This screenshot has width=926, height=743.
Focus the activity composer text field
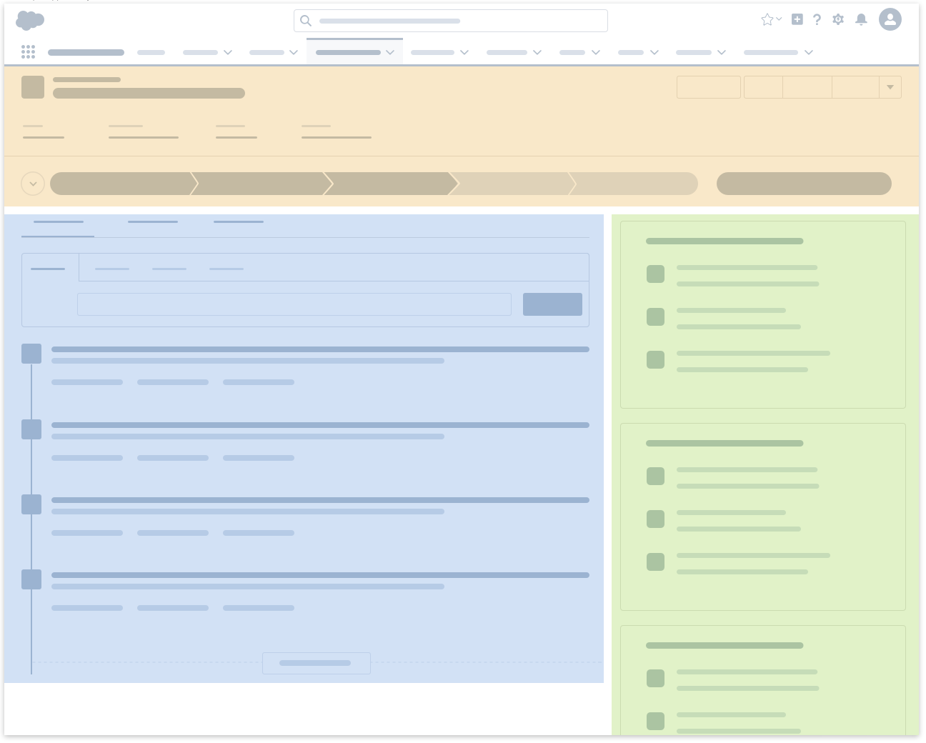[x=294, y=304]
